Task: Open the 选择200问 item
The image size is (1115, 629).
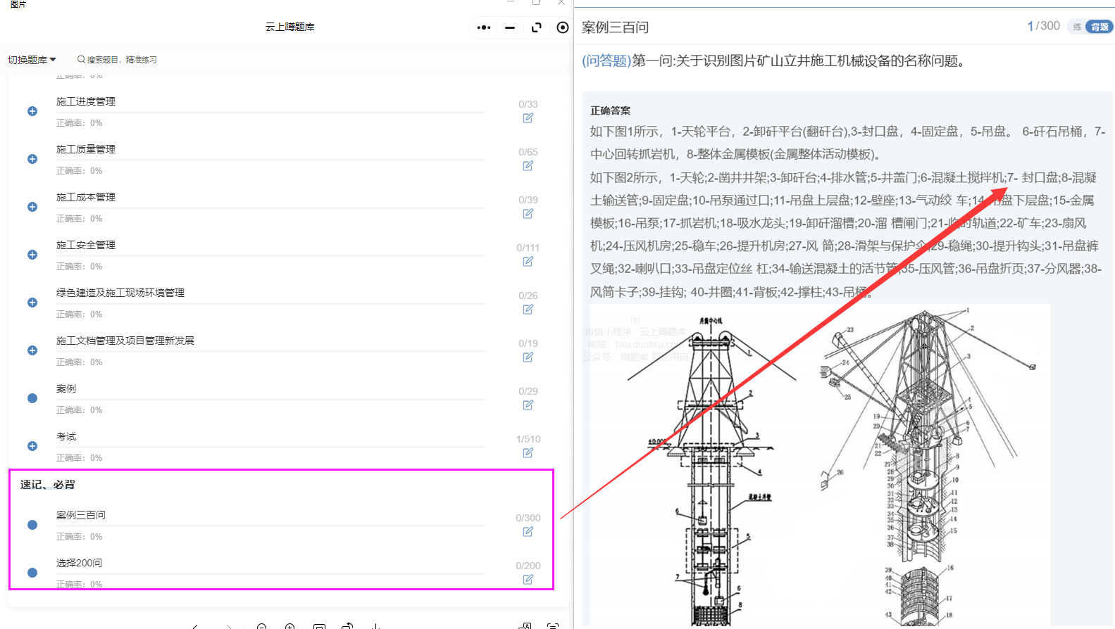Action: click(x=80, y=563)
